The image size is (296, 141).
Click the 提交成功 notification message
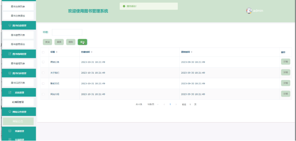tap(132, 6)
